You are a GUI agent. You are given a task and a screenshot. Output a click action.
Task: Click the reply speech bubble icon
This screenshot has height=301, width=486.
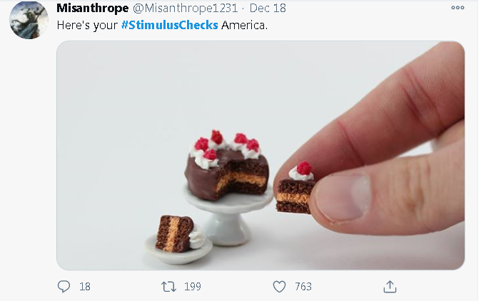click(x=64, y=286)
